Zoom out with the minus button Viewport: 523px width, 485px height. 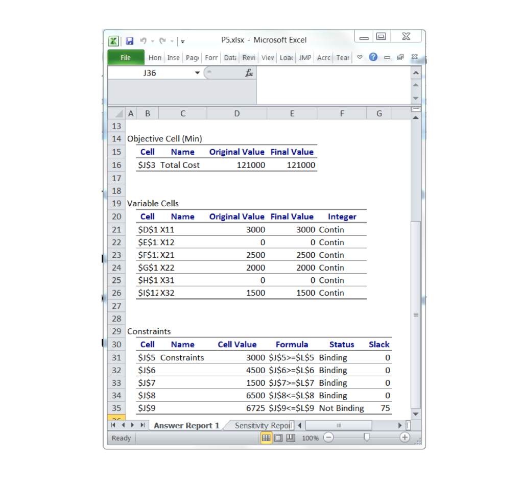328,438
